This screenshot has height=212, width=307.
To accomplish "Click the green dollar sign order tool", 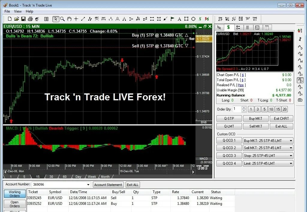I will coord(200,19).
